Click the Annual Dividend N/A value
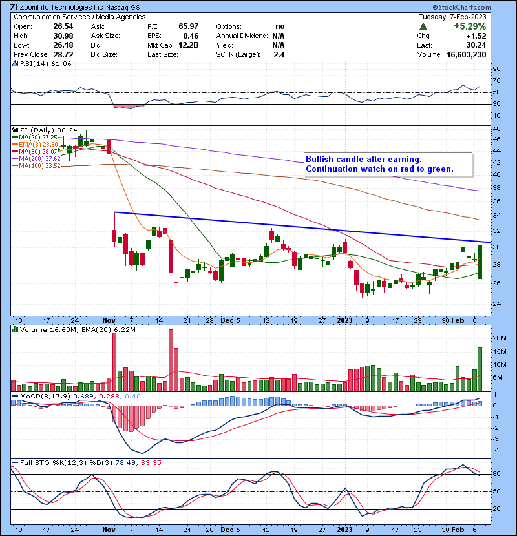This screenshot has height=536, width=517. (279, 36)
